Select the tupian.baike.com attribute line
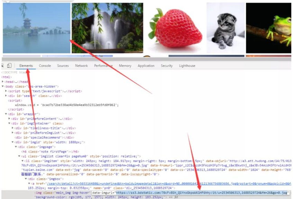 tap(156, 170)
